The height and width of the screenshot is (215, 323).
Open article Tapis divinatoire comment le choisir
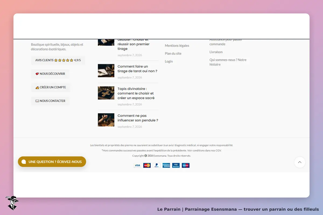136,93
